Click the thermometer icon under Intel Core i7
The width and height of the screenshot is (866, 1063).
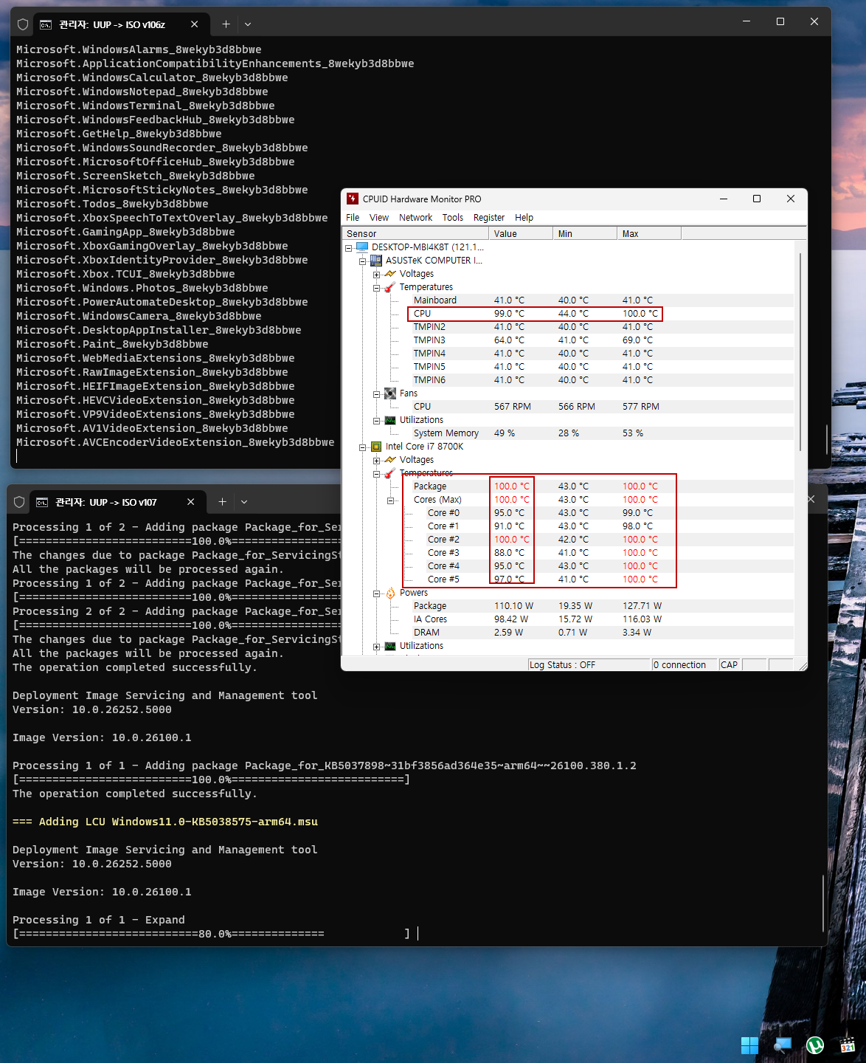[x=390, y=472]
